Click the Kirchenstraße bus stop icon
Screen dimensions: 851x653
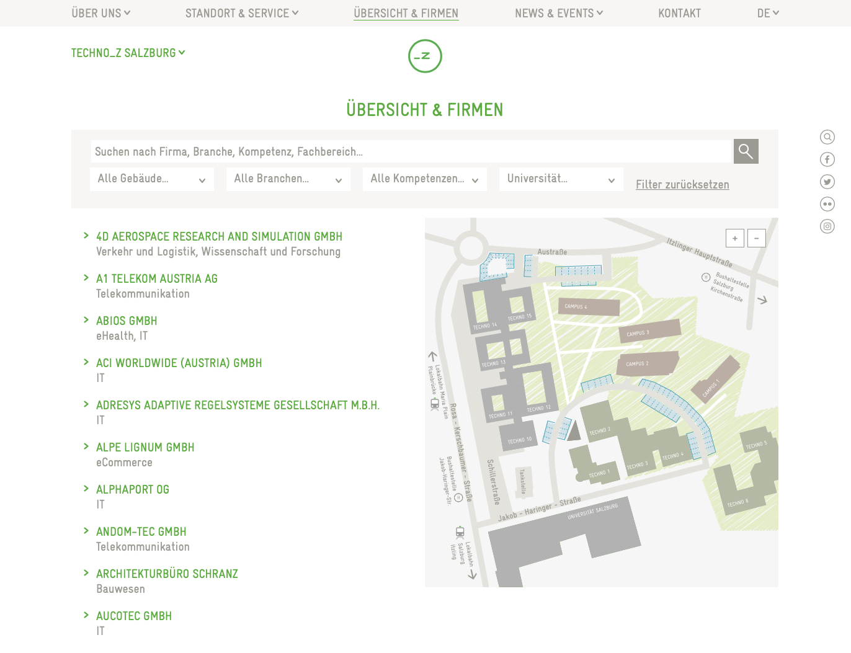pos(706,277)
